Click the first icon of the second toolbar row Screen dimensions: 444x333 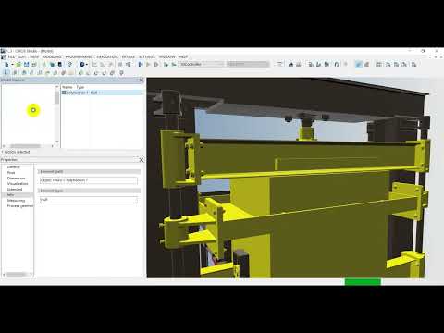click(6, 73)
